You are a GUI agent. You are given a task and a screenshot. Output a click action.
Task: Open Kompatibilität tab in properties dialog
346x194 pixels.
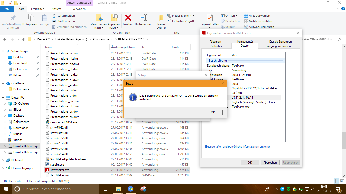click(x=245, y=42)
